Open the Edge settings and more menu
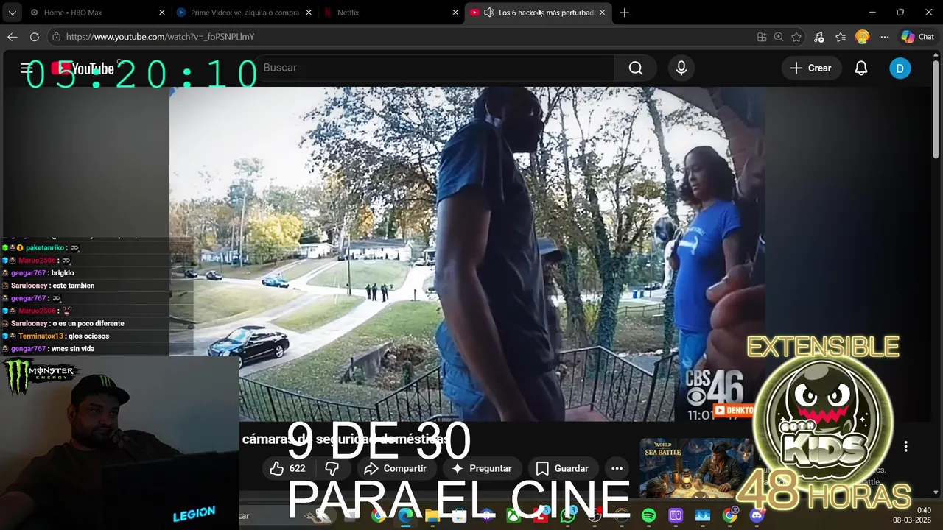Screen dimensions: 943x530 click(885, 37)
